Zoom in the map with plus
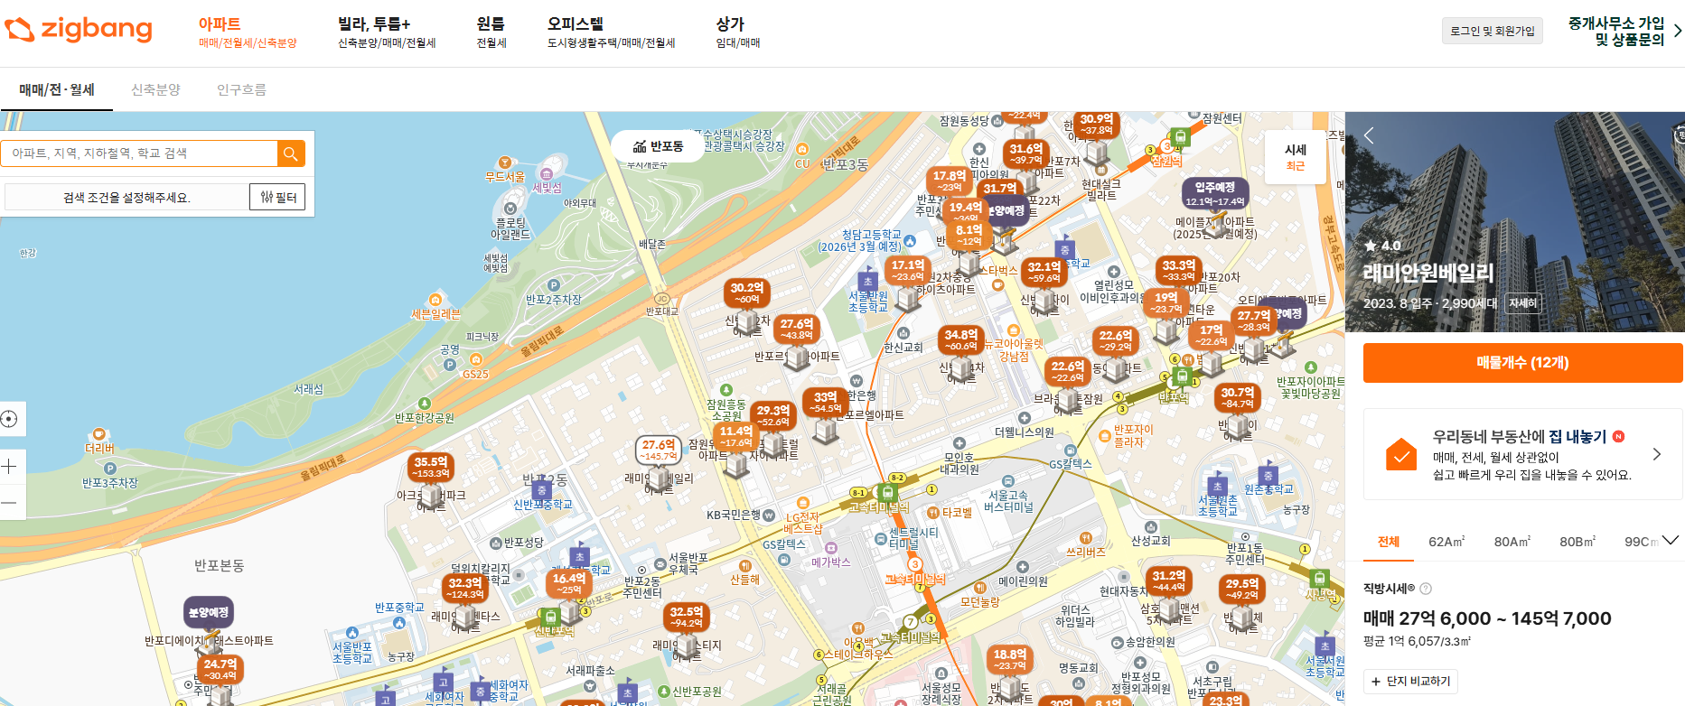Viewport: 1685px width, 706px height. pos(10,467)
